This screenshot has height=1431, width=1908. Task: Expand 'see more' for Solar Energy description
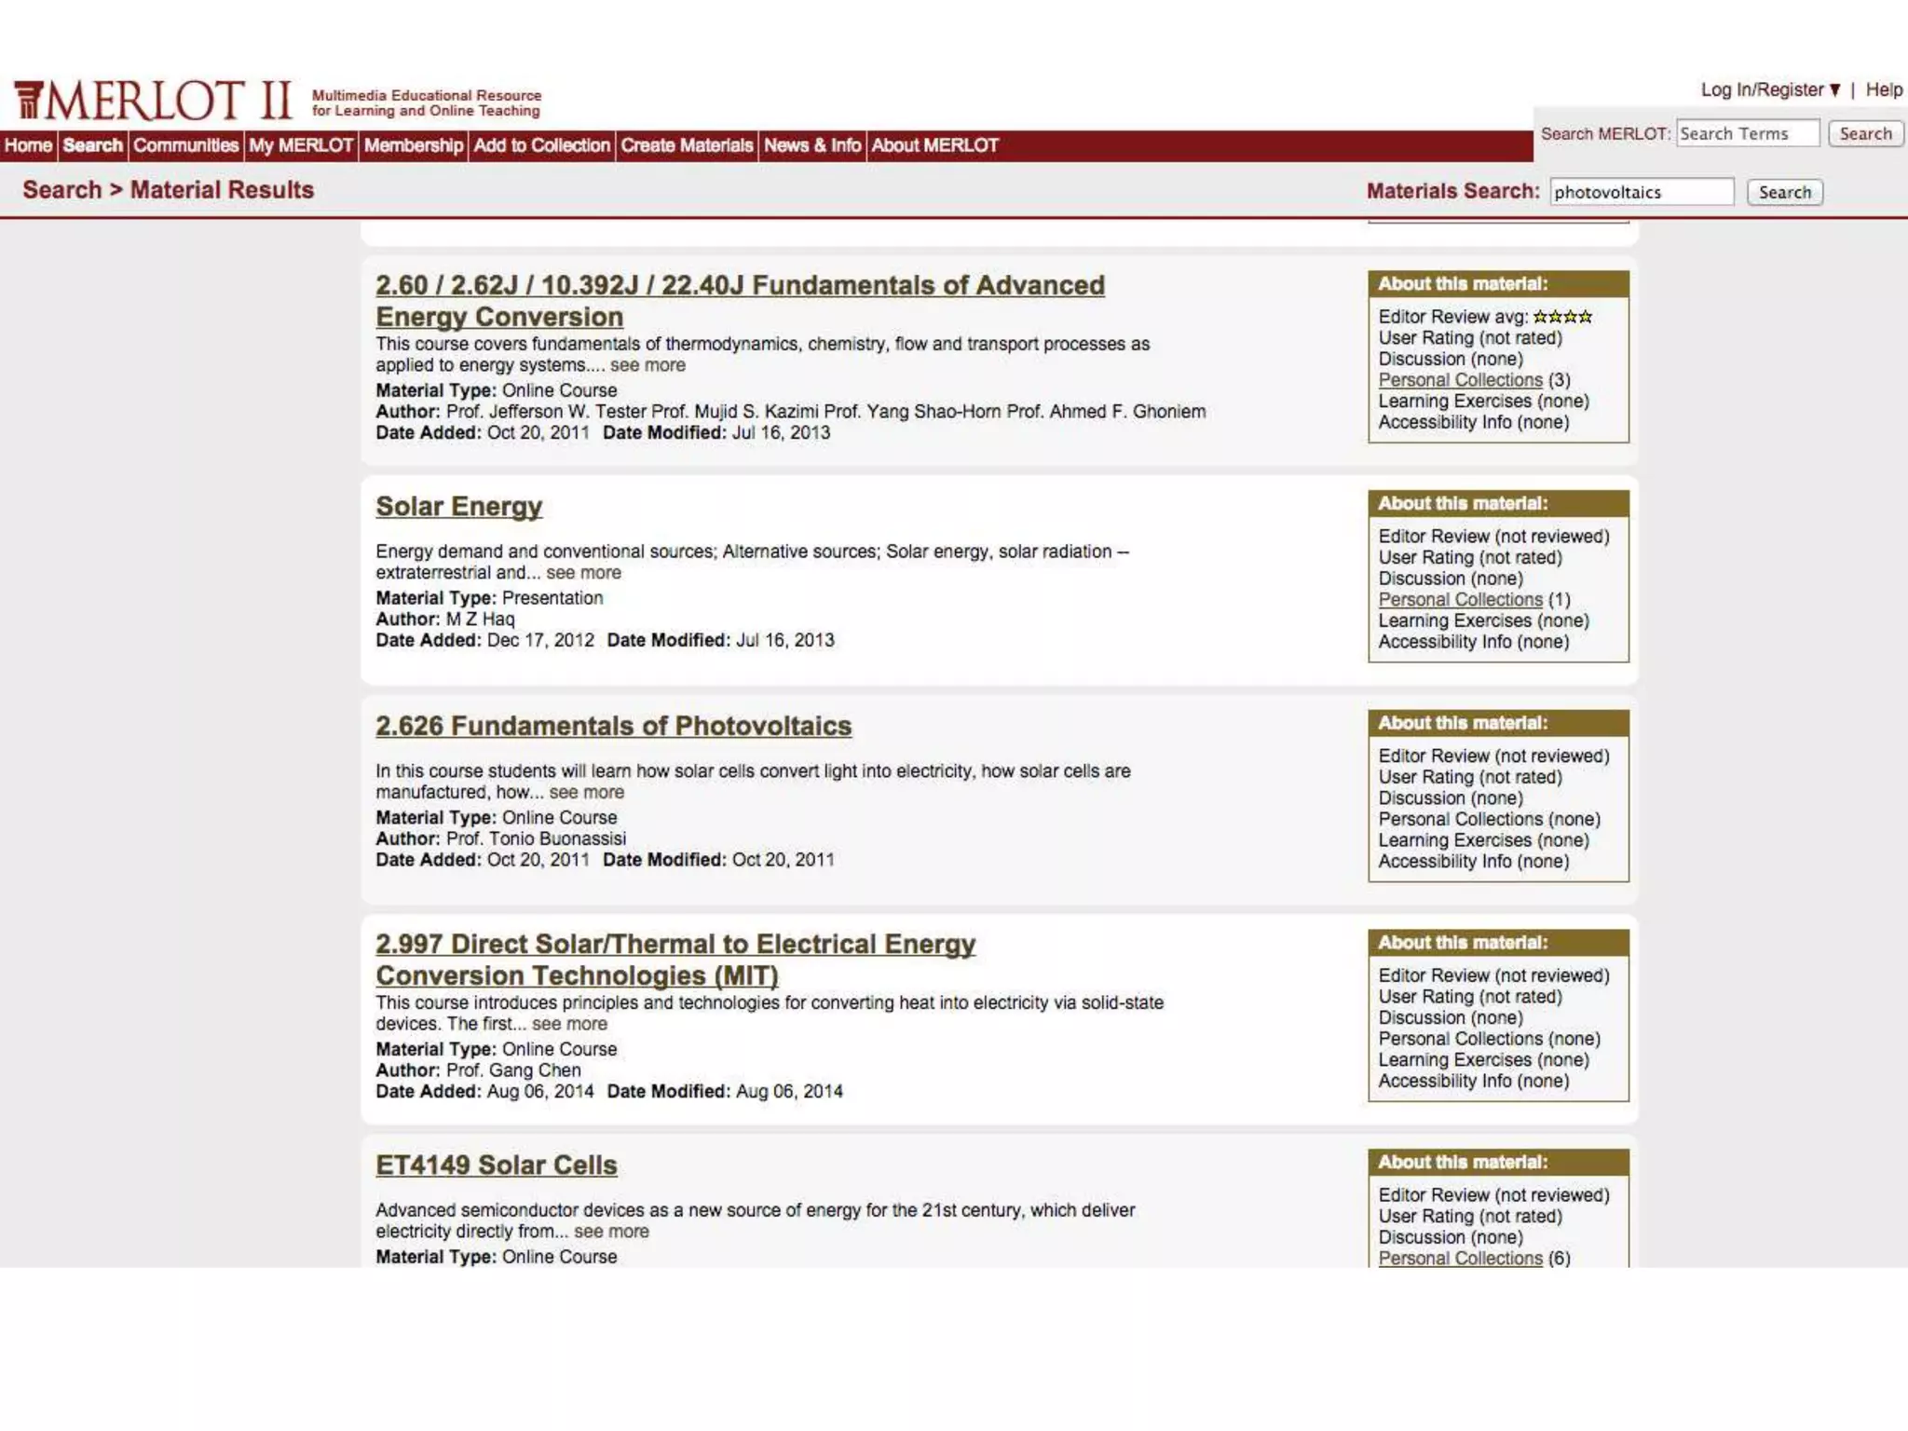(x=583, y=573)
